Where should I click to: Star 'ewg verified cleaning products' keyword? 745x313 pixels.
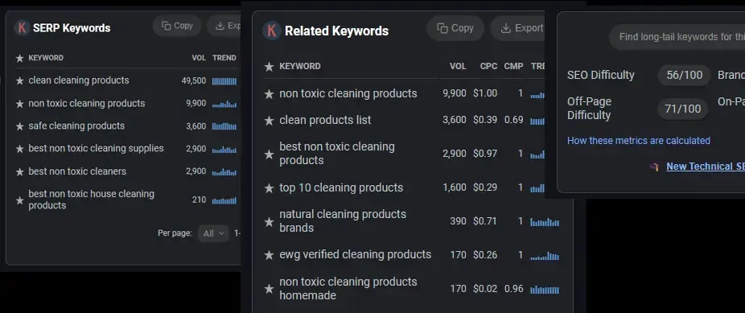click(269, 256)
